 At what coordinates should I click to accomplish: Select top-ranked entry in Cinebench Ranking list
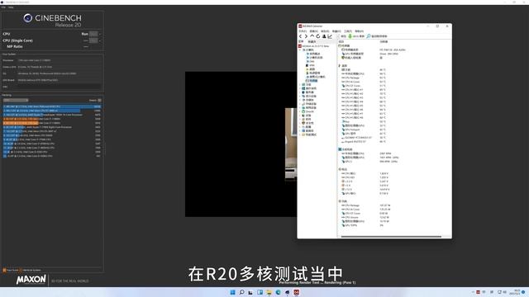(x=52, y=106)
